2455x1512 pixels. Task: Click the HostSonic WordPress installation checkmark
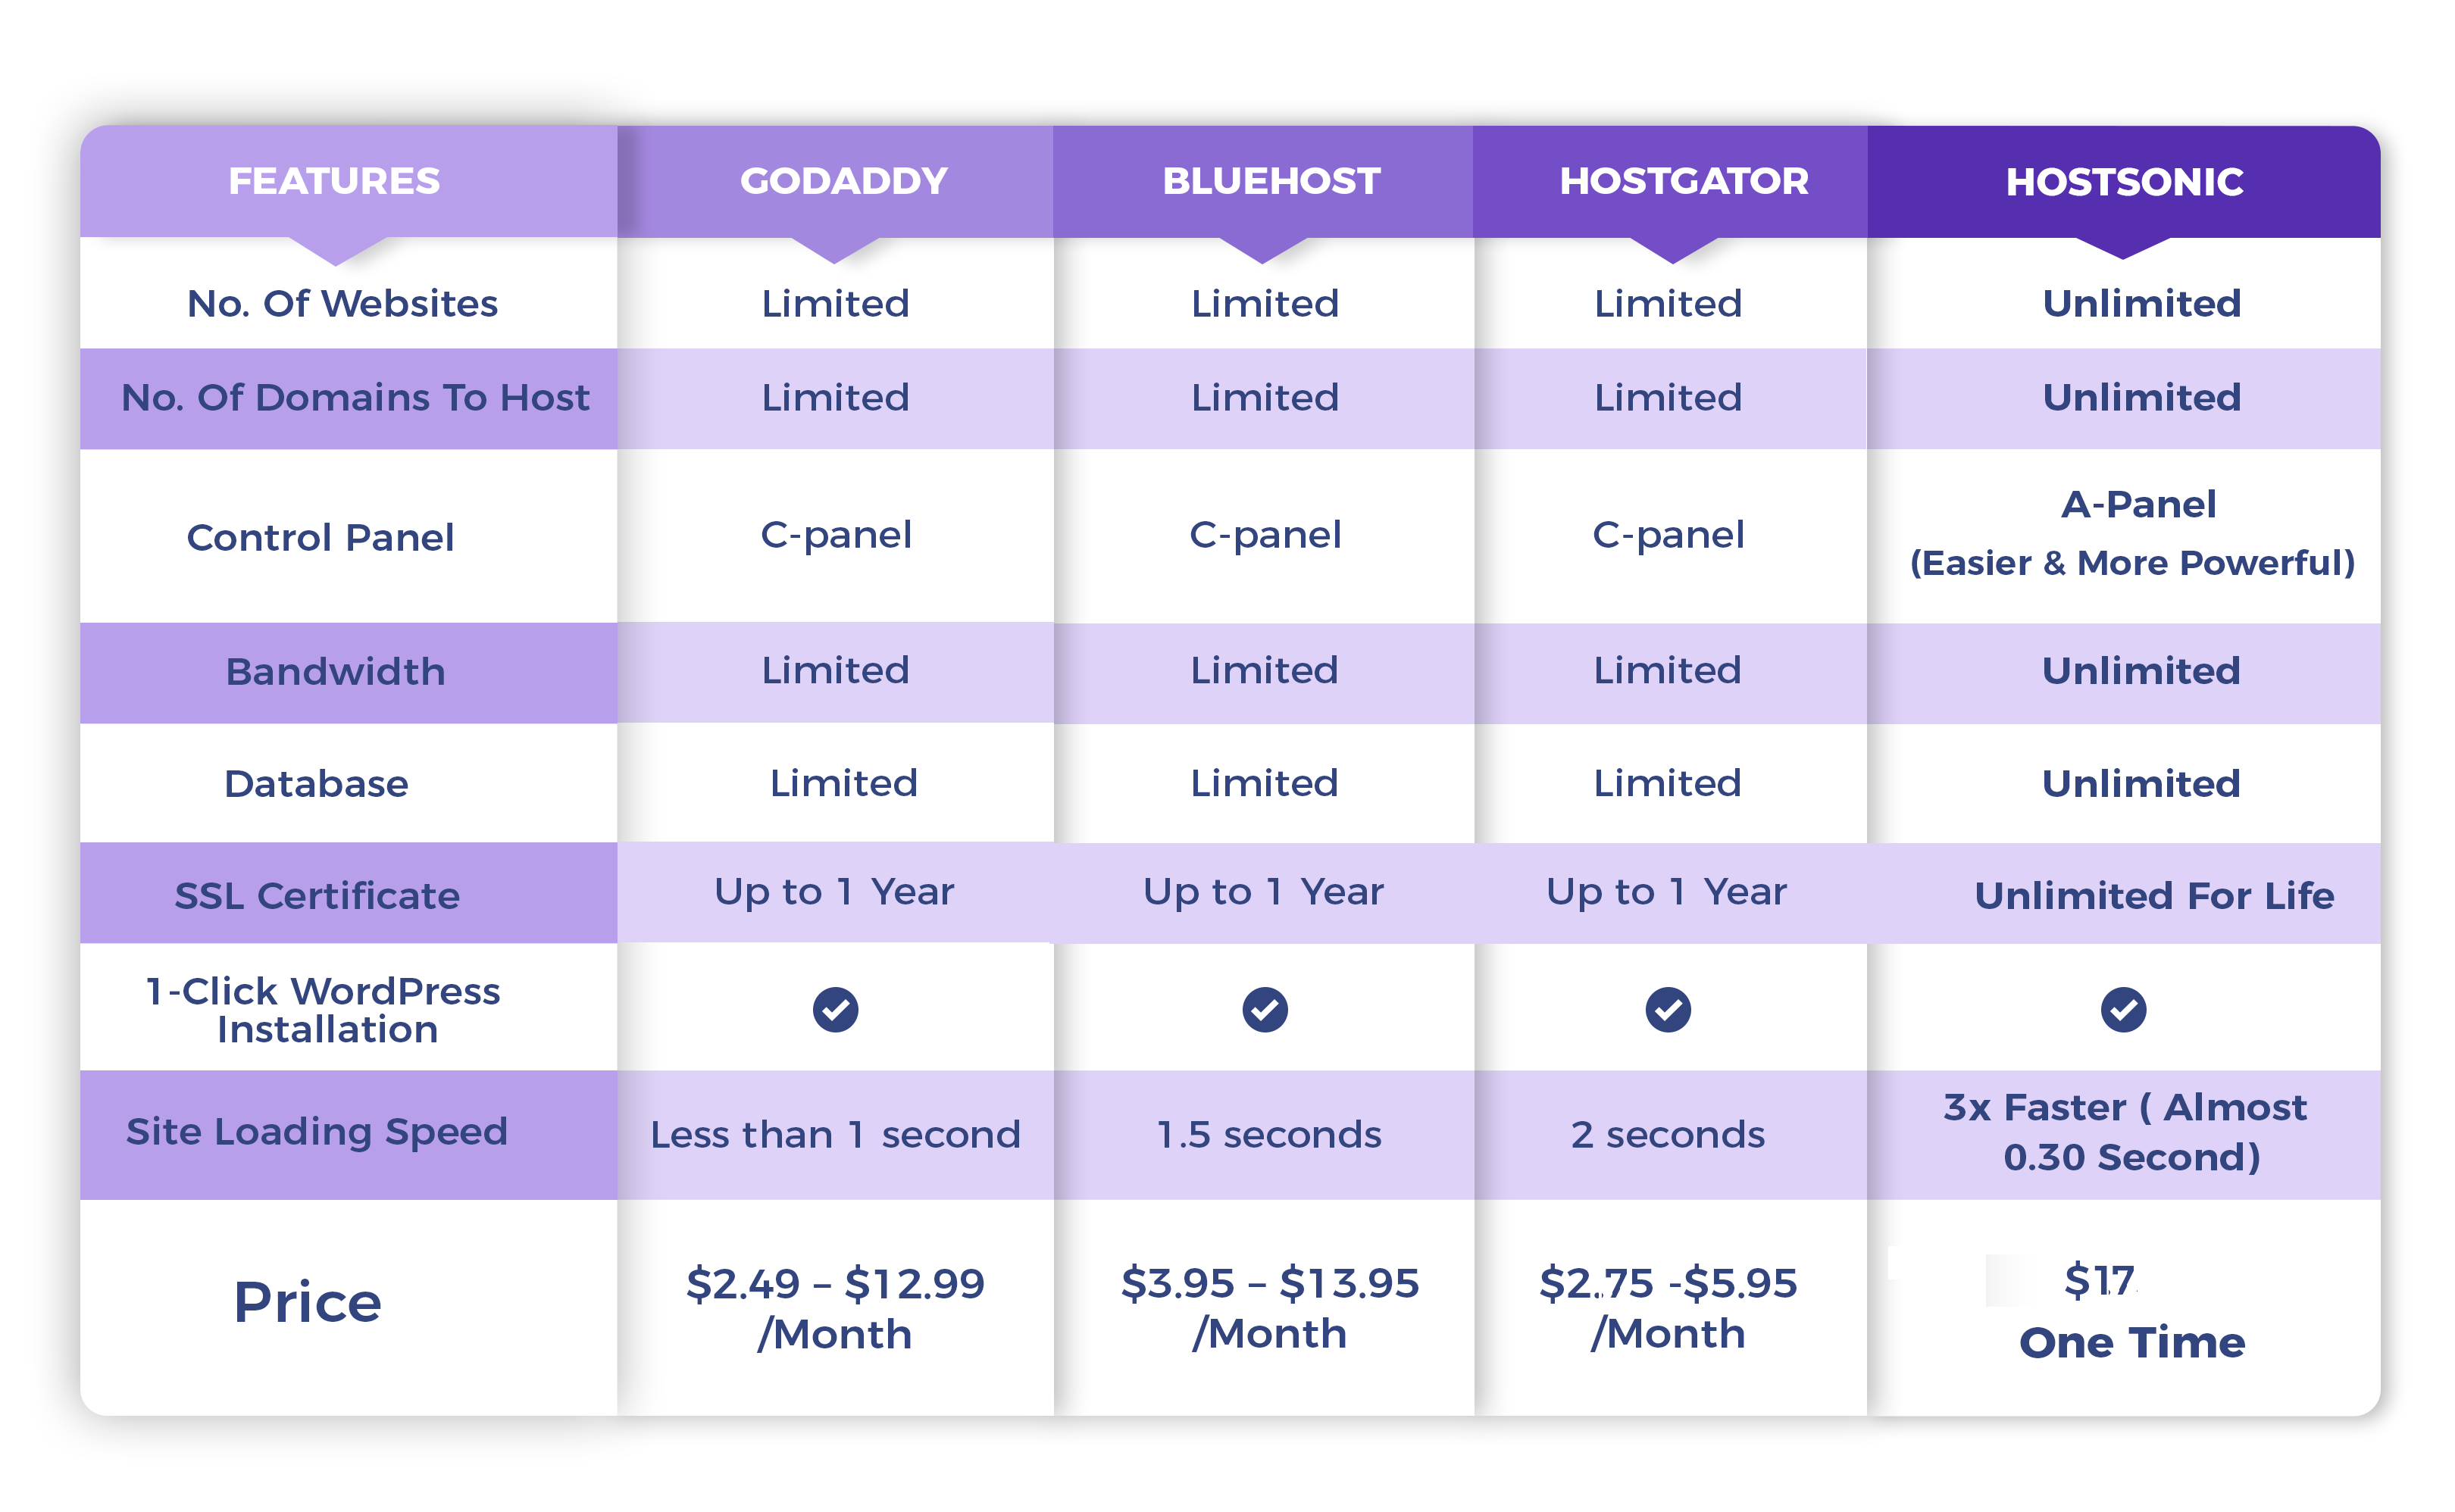[2123, 1009]
